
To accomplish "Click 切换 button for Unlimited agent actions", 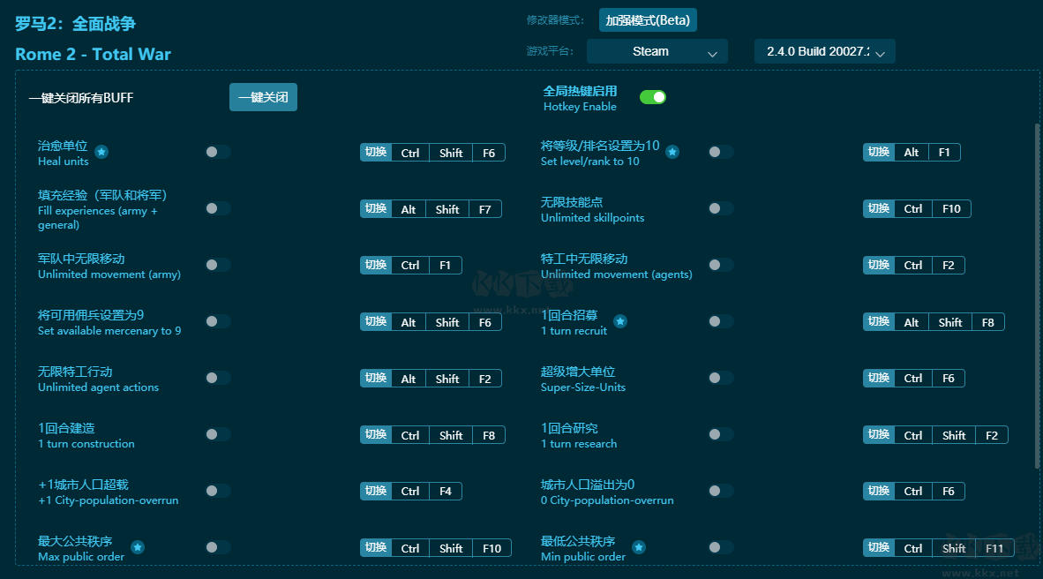I will click(376, 379).
